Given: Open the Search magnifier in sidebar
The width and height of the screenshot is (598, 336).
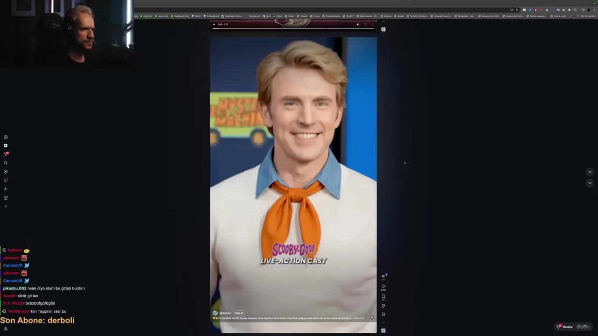Looking at the screenshot, I should (6, 163).
